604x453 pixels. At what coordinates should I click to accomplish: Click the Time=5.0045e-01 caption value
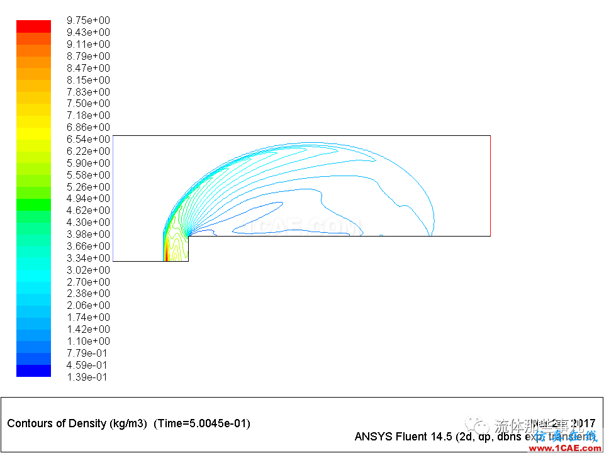(x=202, y=423)
